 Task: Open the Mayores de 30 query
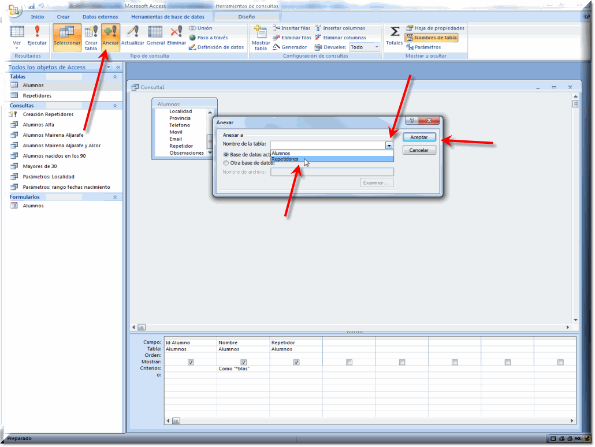point(40,166)
